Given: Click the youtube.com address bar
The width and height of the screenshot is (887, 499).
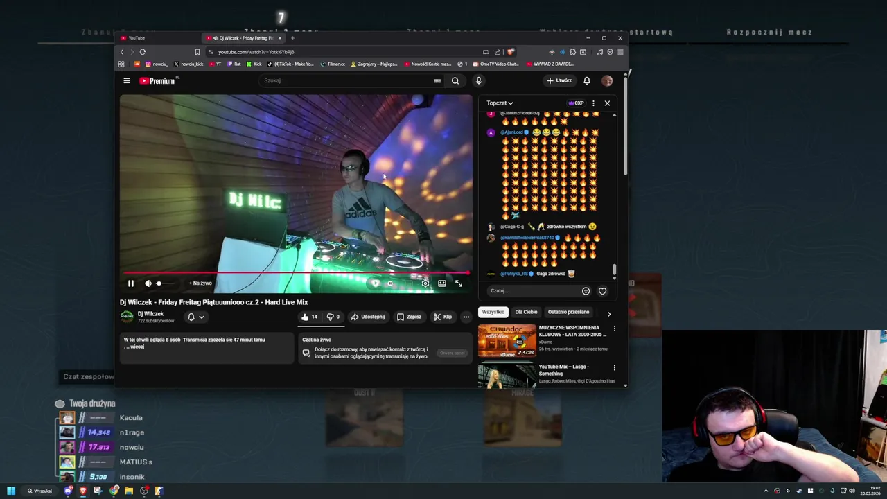Looking at the screenshot, I should 346,52.
